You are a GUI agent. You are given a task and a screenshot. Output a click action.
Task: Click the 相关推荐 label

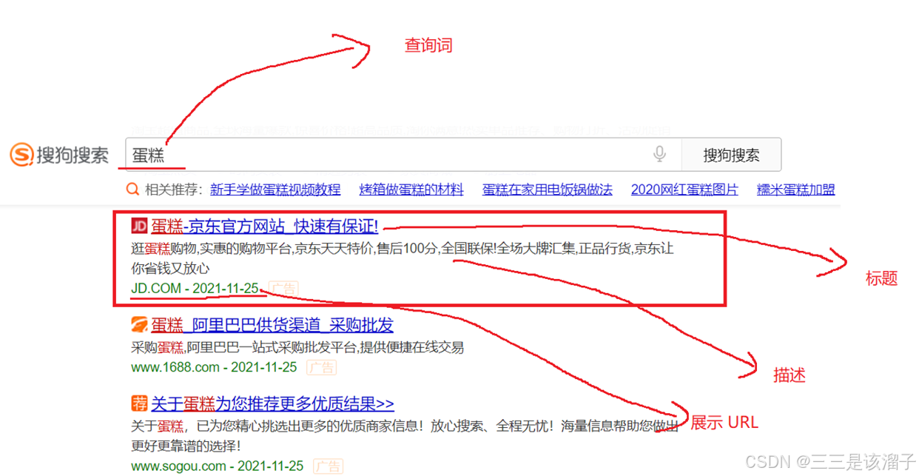(174, 190)
